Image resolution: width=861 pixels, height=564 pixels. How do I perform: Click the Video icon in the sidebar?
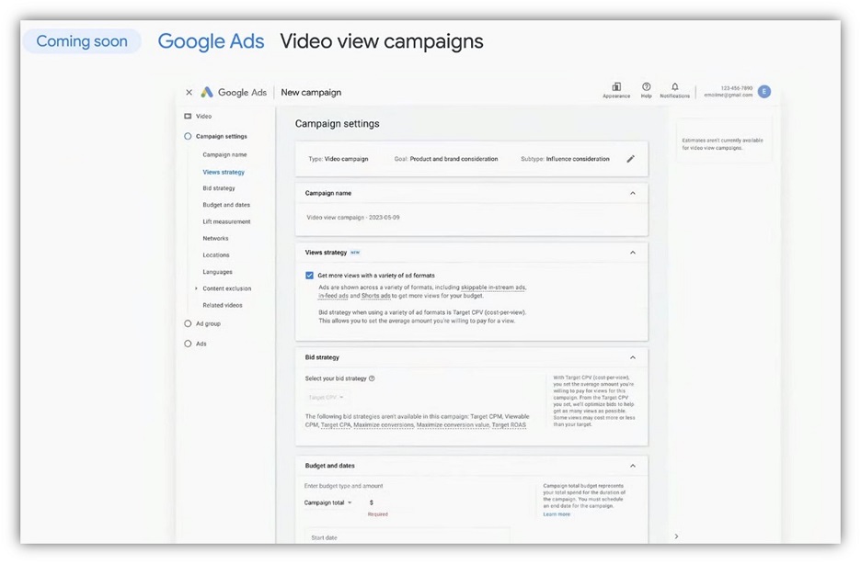click(x=189, y=116)
